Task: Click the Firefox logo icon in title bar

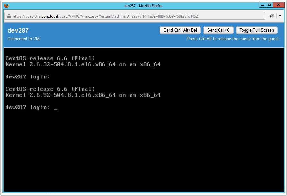Action: [x=6, y=5]
